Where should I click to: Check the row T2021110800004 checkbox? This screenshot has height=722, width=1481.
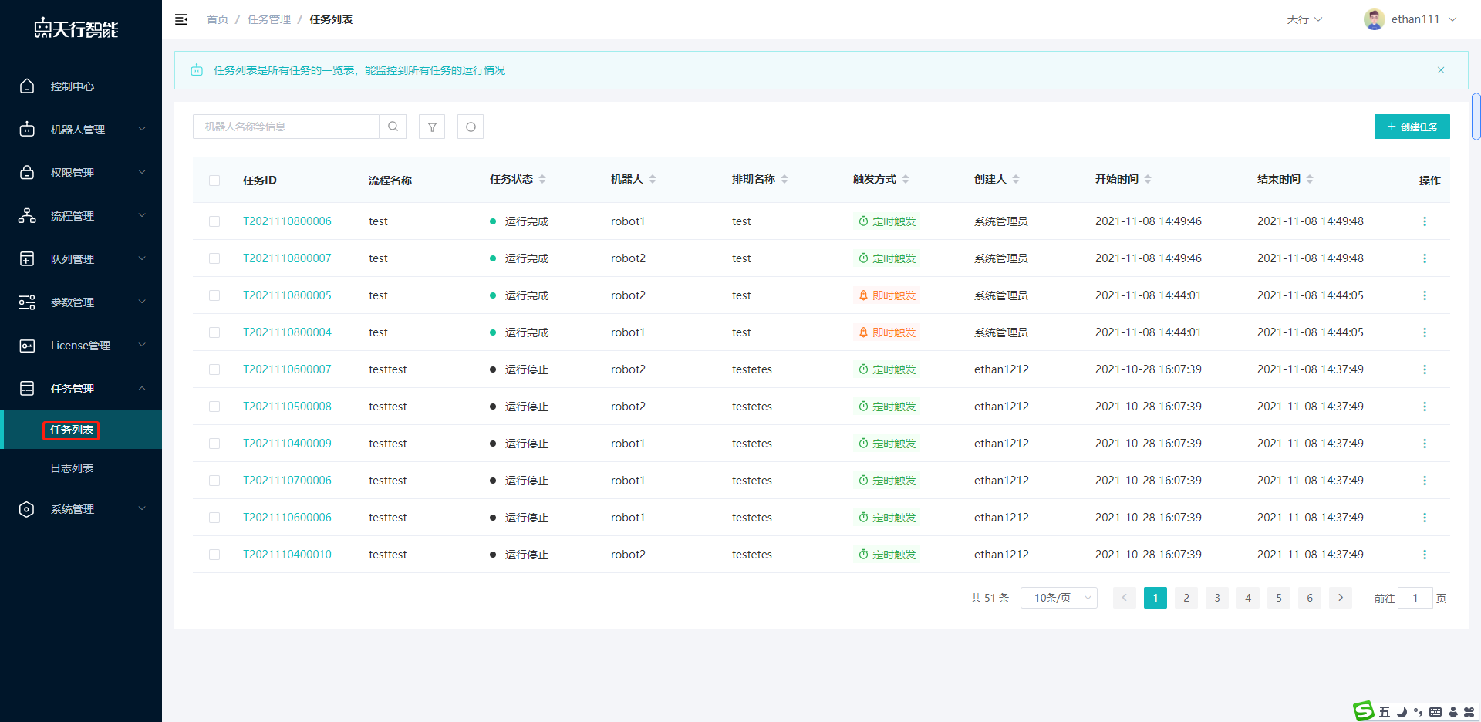point(214,332)
